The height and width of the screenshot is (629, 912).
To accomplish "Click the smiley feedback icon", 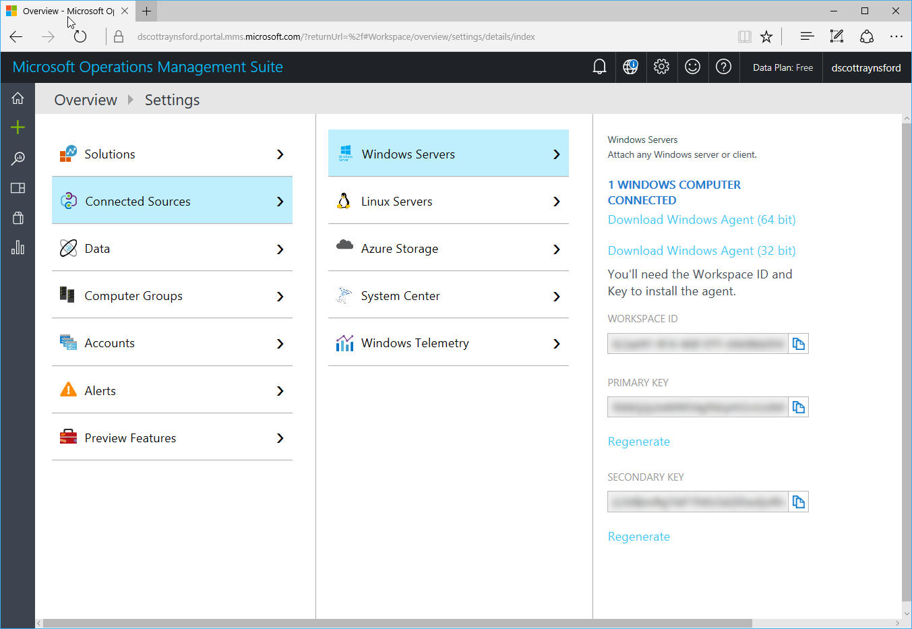I will click(x=692, y=67).
